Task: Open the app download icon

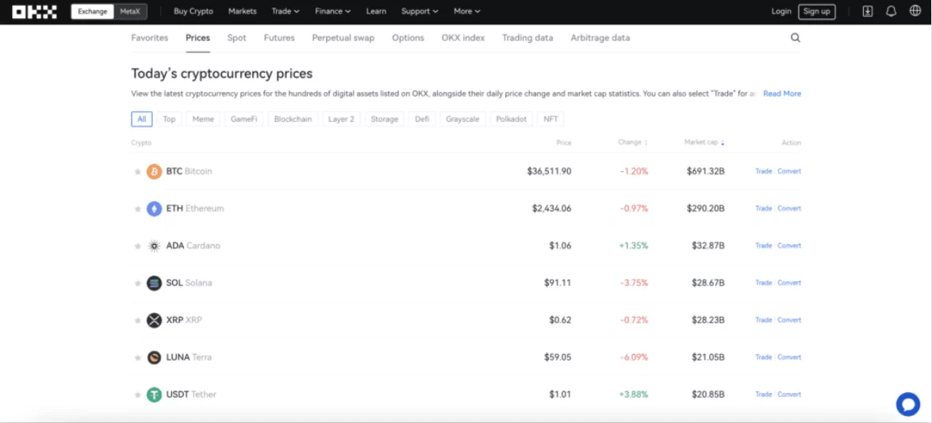Action: click(x=868, y=11)
